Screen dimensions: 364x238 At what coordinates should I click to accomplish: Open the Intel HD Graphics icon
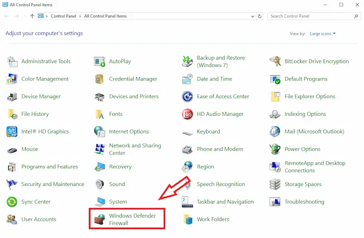click(x=12, y=131)
